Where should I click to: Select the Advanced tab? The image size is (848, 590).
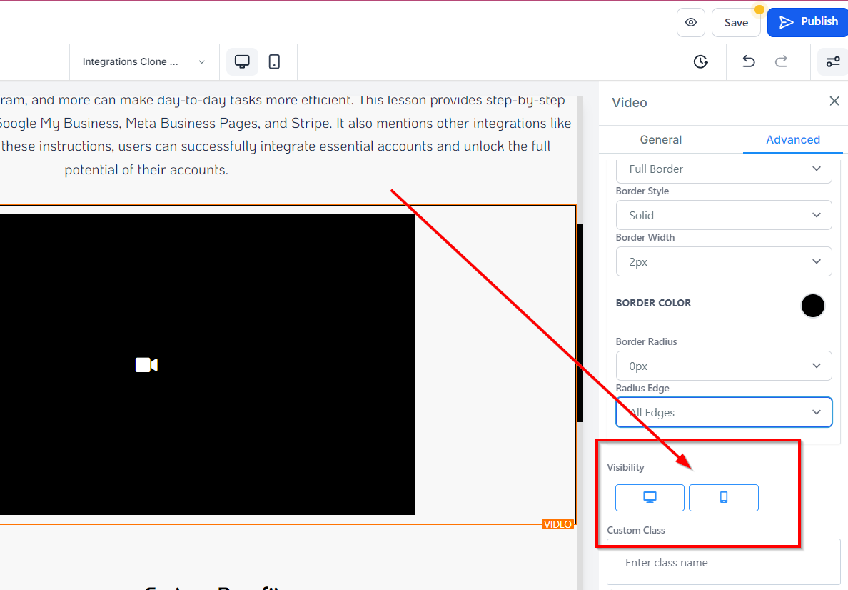click(792, 140)
